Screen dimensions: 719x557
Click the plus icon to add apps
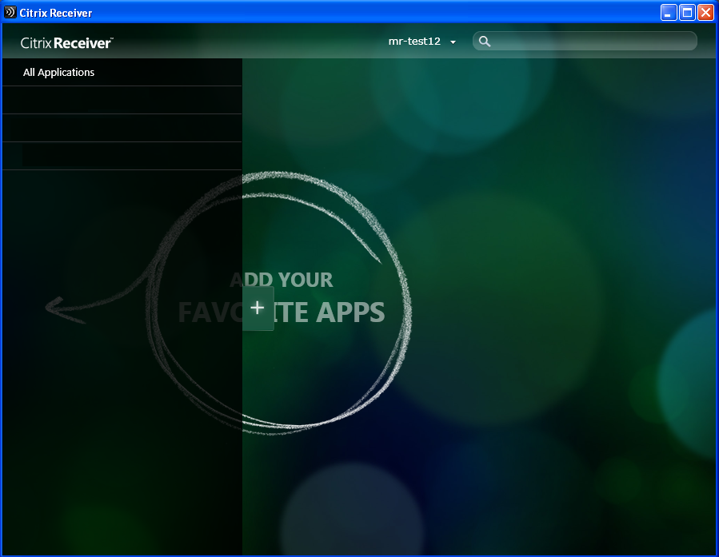click(x=258, y=308)
